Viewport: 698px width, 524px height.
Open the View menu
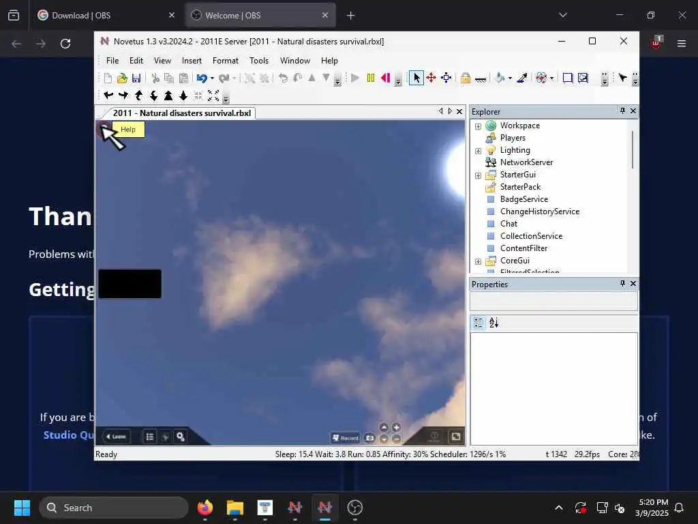tap(162, 61)
